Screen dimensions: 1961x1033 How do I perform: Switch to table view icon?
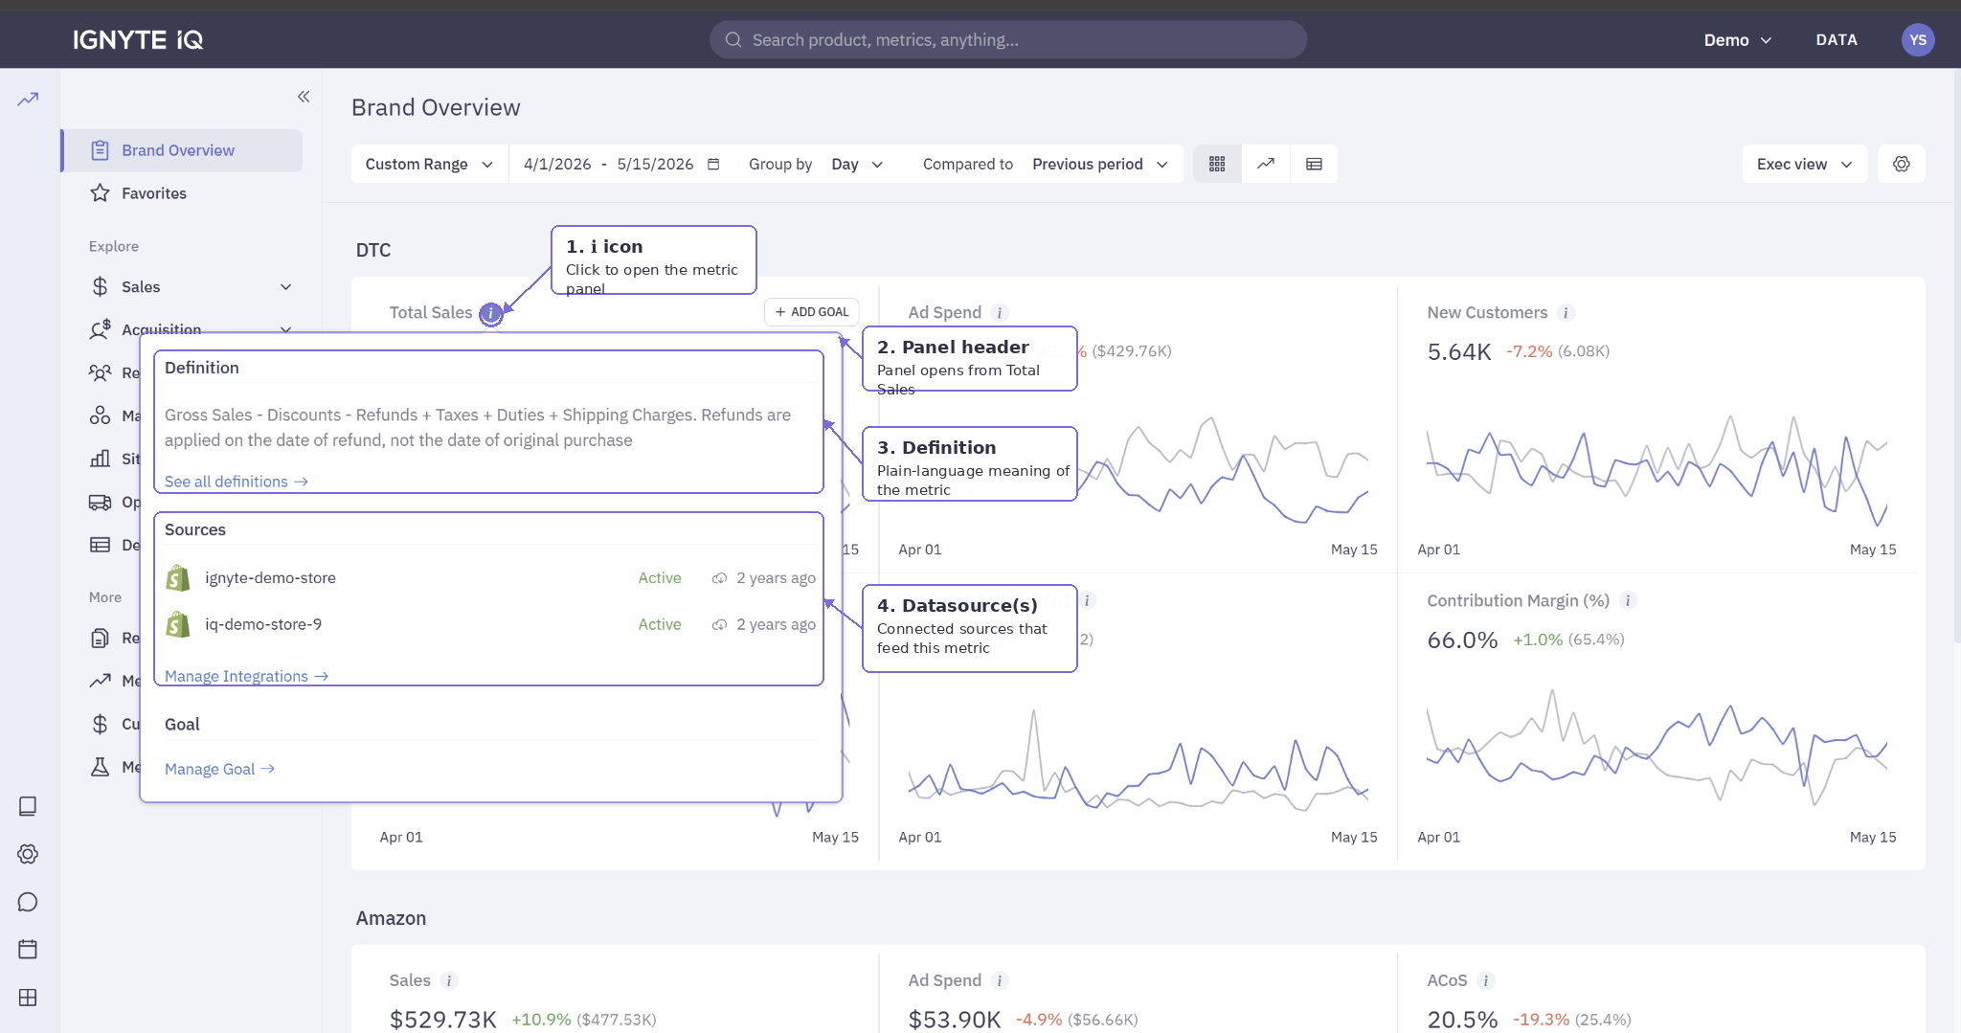point(1314,164)
